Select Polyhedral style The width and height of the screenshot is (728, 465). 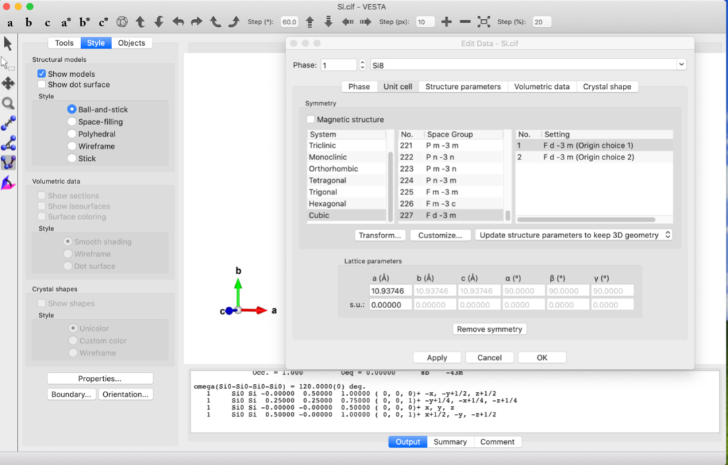(71, 134)
